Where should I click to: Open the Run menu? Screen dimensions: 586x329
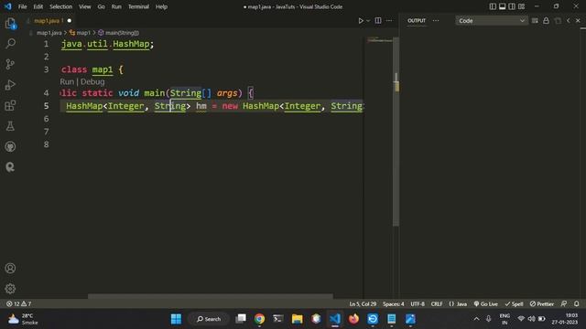(x=116, y=6)
